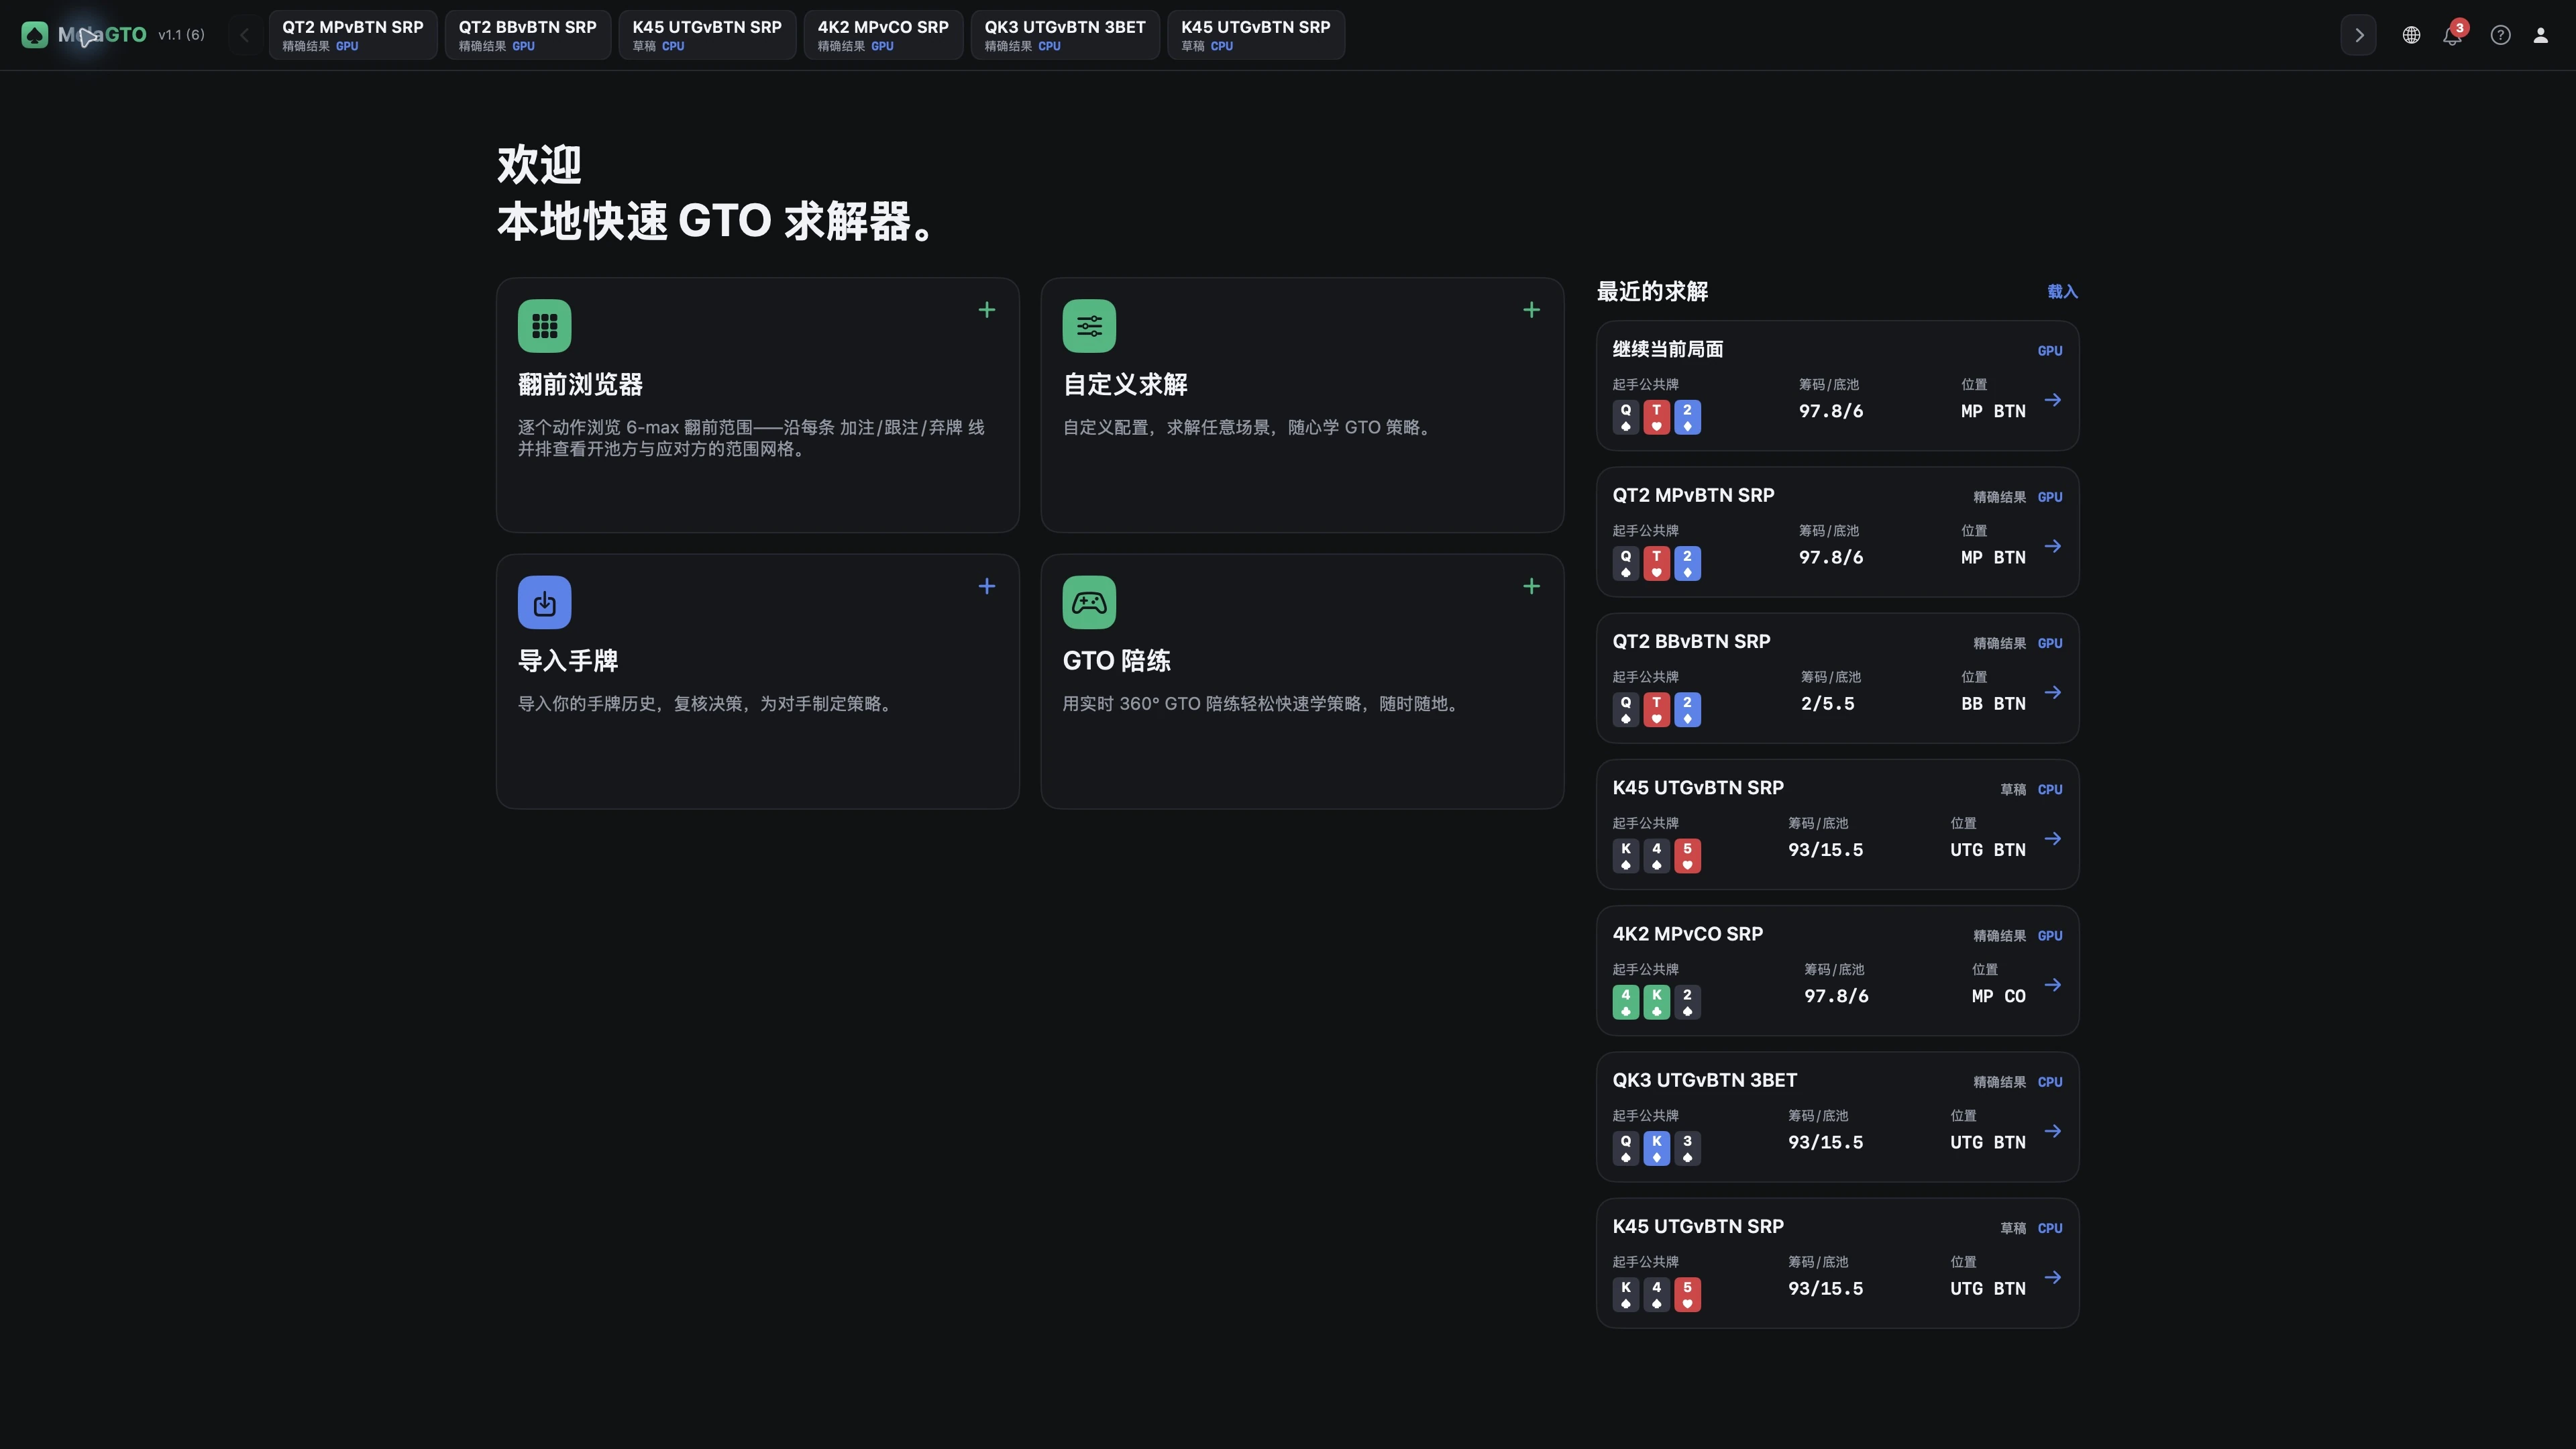Click arrow on 4K2 MPvCO SRP recent solve
The image size is (2576, 1449).
(2053, 985)
